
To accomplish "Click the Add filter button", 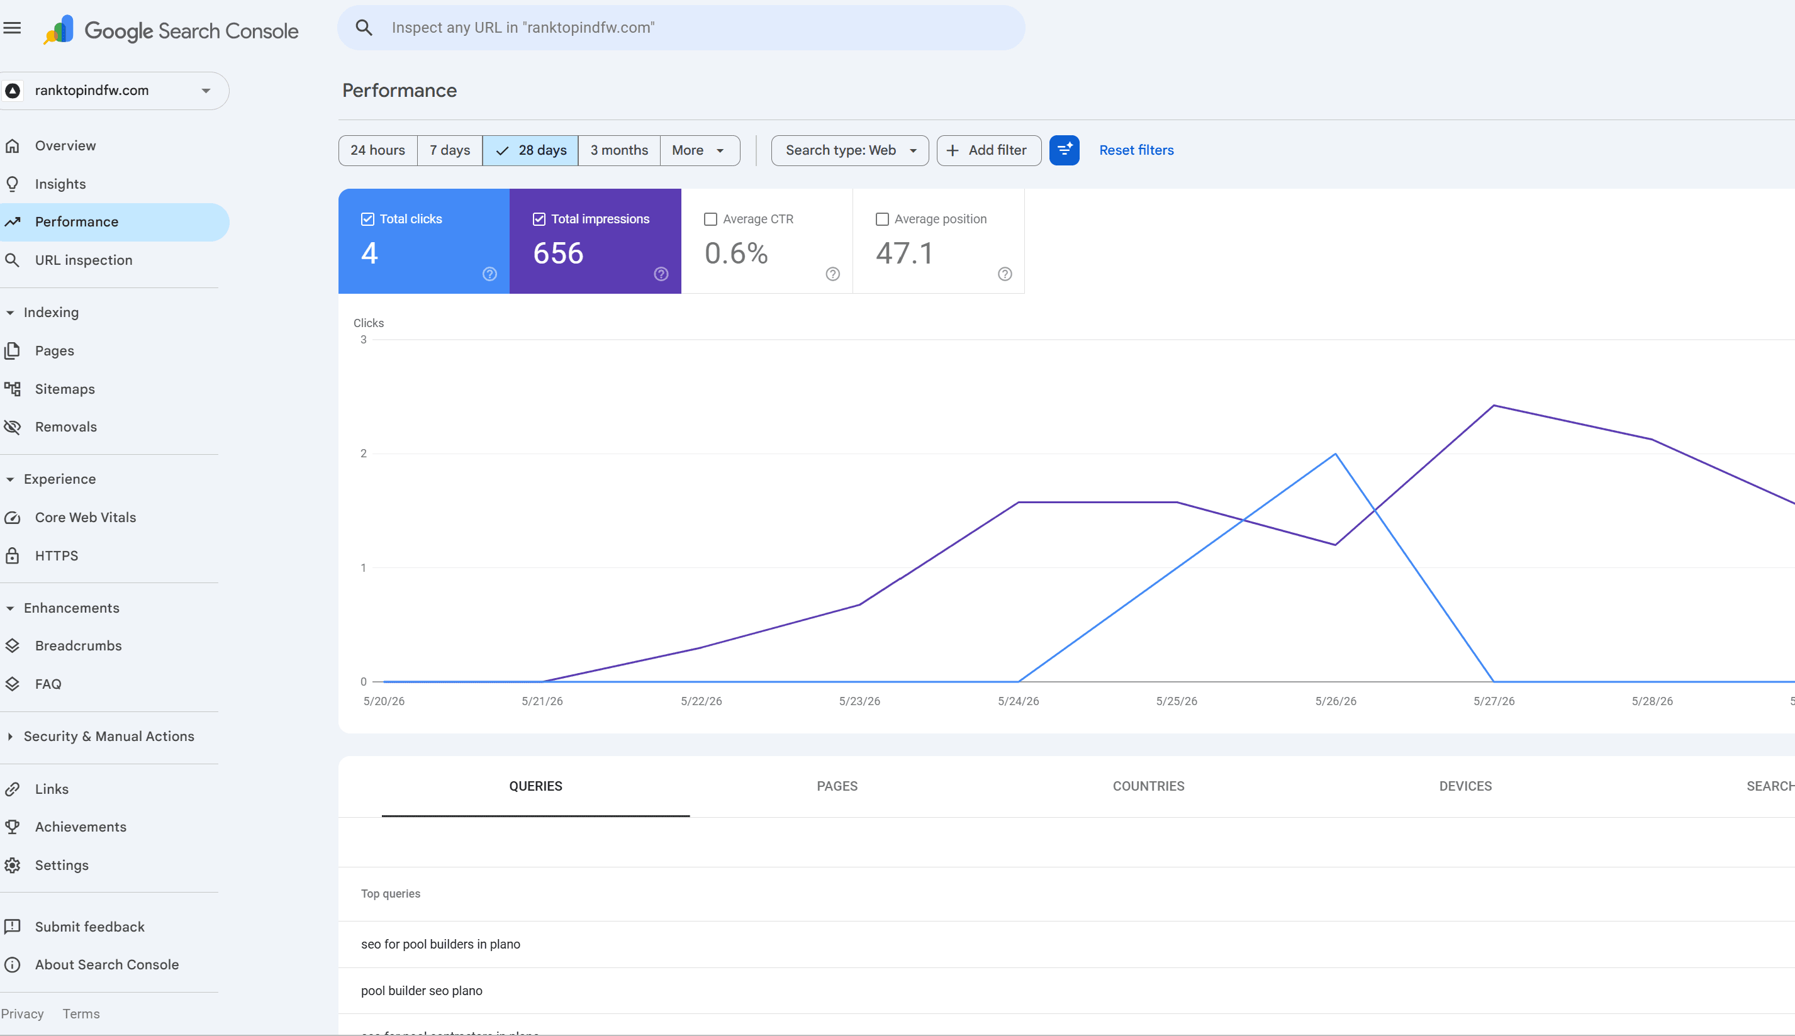I will click(x=989, y=150).
